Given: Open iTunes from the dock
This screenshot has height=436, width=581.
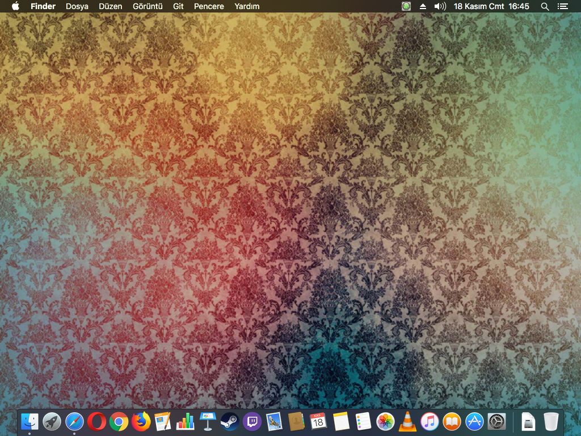Looking at the screenshot, I should tap(430, 421).
